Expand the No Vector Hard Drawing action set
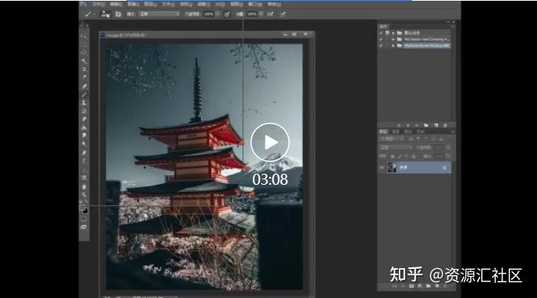This screenshot has width=537, height=298. pyautogui.click(x=393, y=39)
